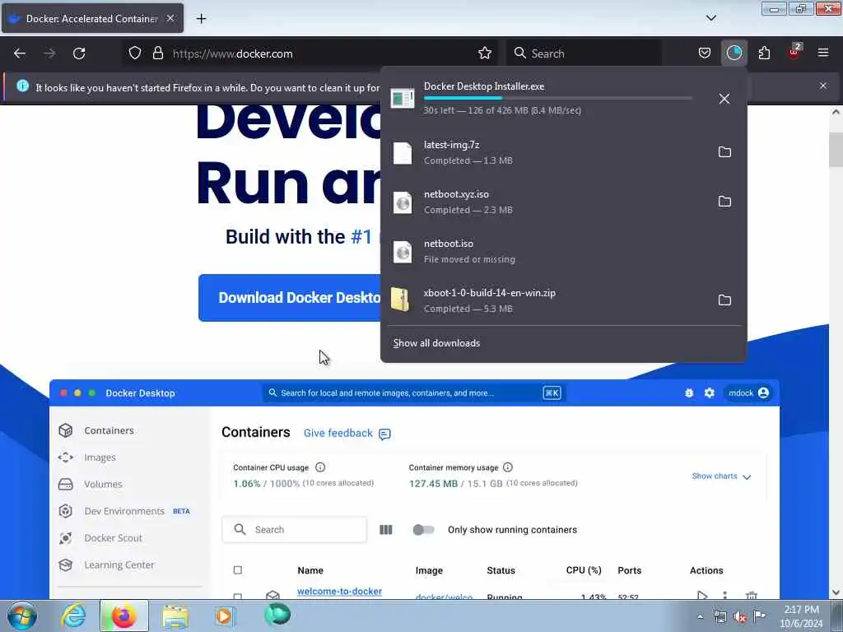This screenshot has width=843, height=632.
Task: Dismiss the Firefox refresh notification bar
Action: click(x=822, y=86)
